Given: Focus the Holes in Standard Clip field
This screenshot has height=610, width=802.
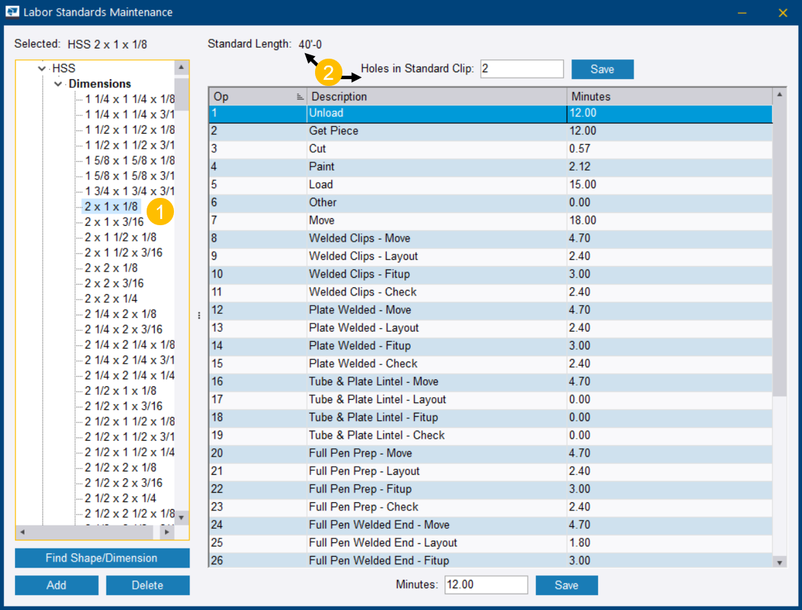Looking at the screenshot, I should 522,69.
